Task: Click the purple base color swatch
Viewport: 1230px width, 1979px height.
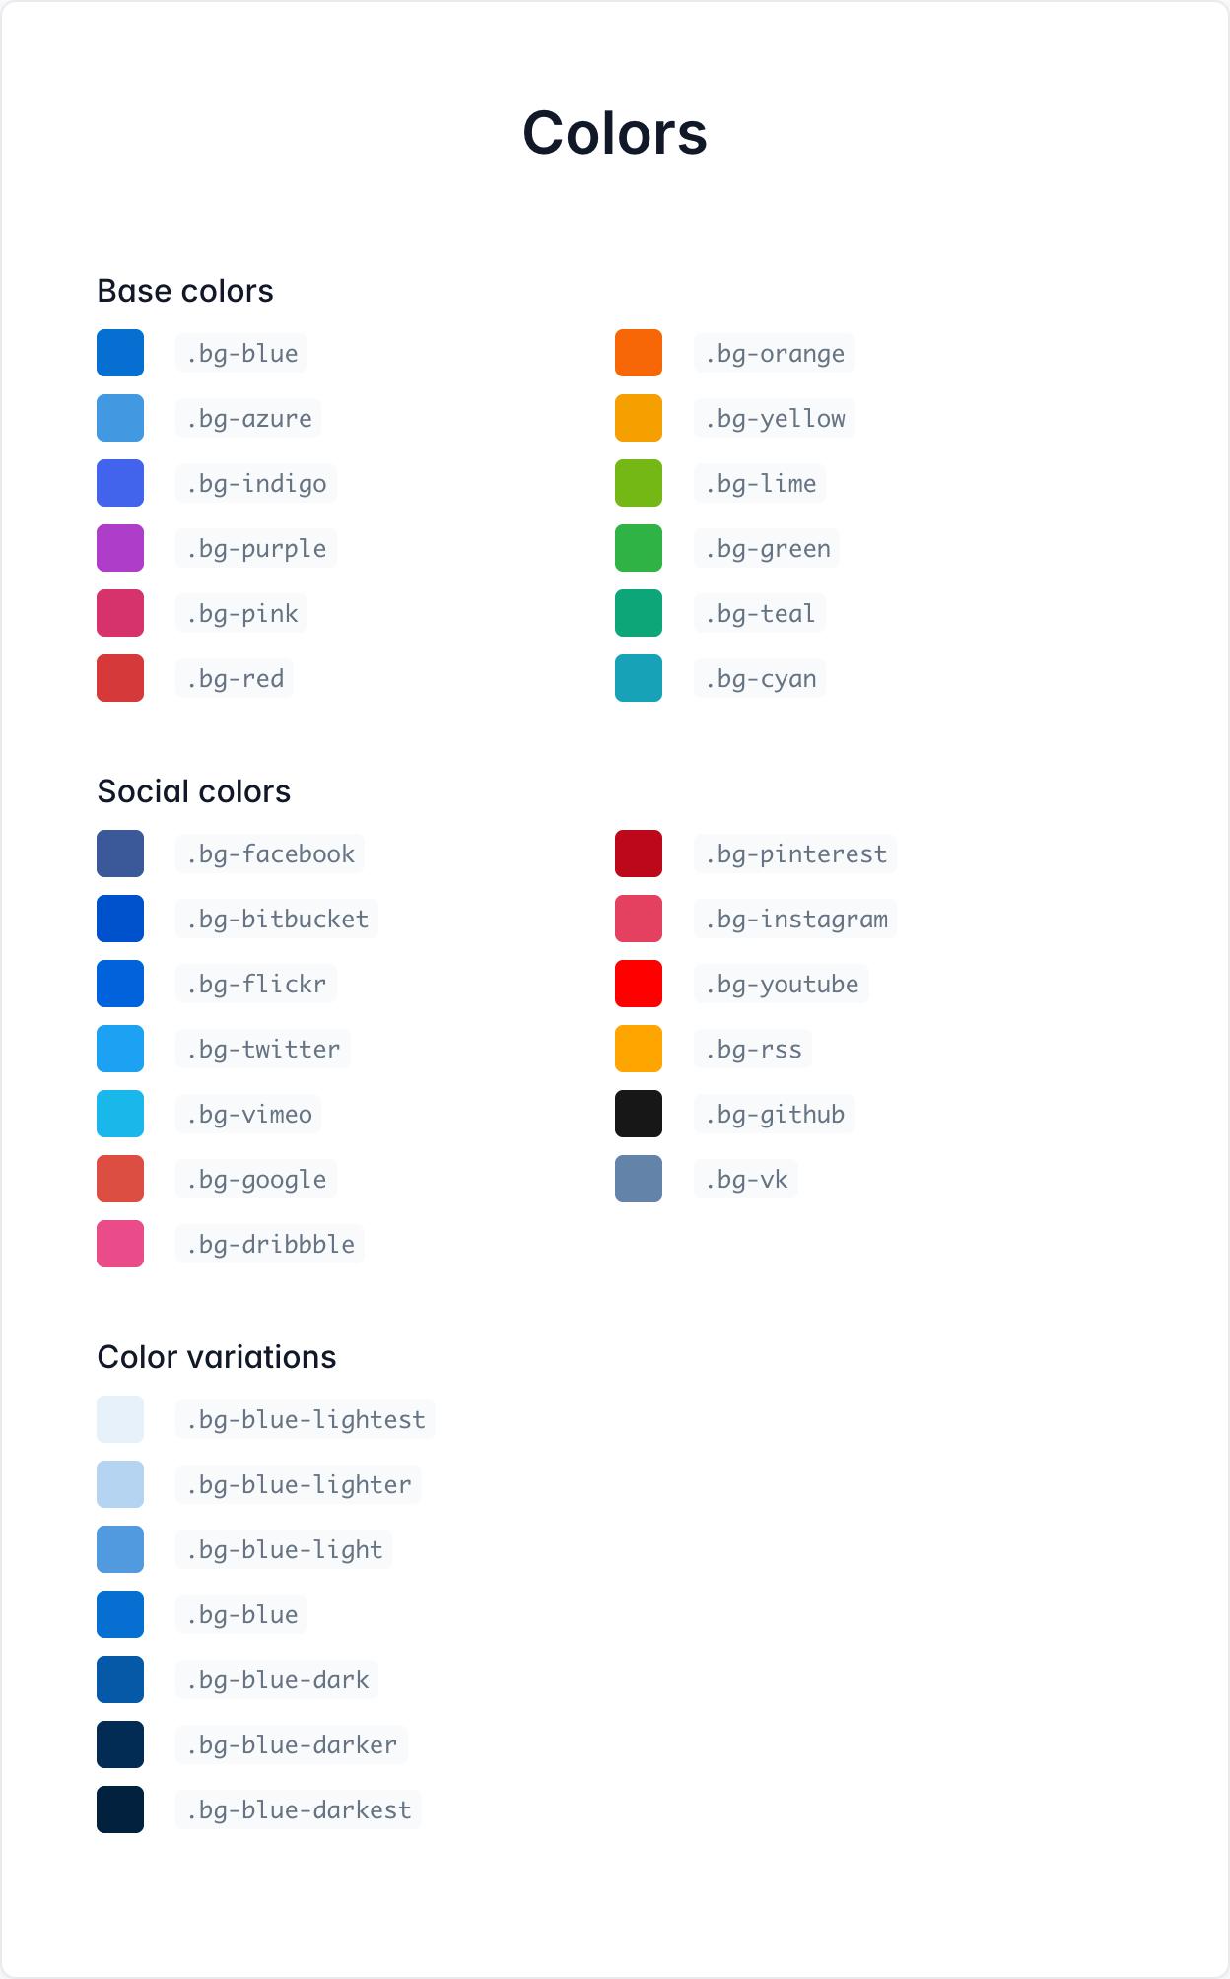Action: pos(120,548)
